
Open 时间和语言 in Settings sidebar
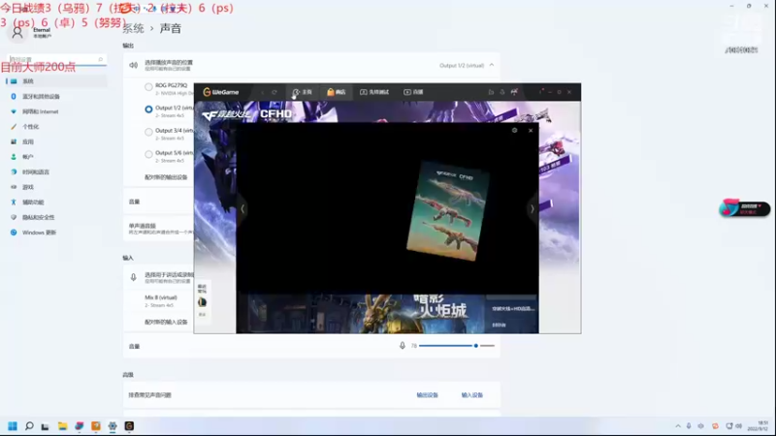tap(56, 172)
